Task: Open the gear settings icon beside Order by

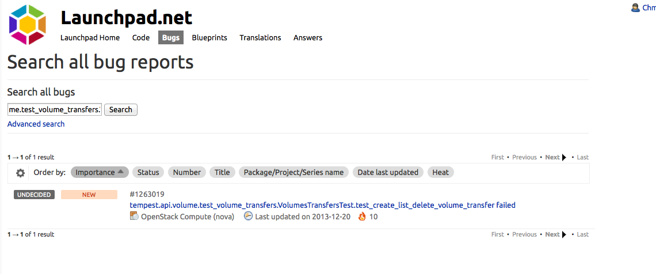Action: click(20, 173)
